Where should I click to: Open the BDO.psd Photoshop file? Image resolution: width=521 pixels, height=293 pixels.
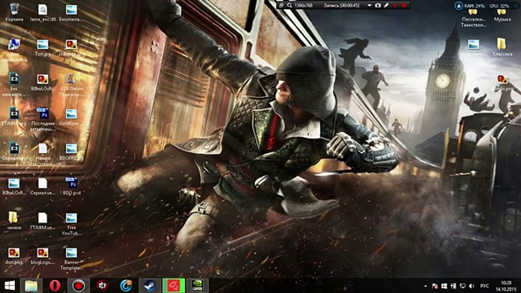tap(71, 186)
